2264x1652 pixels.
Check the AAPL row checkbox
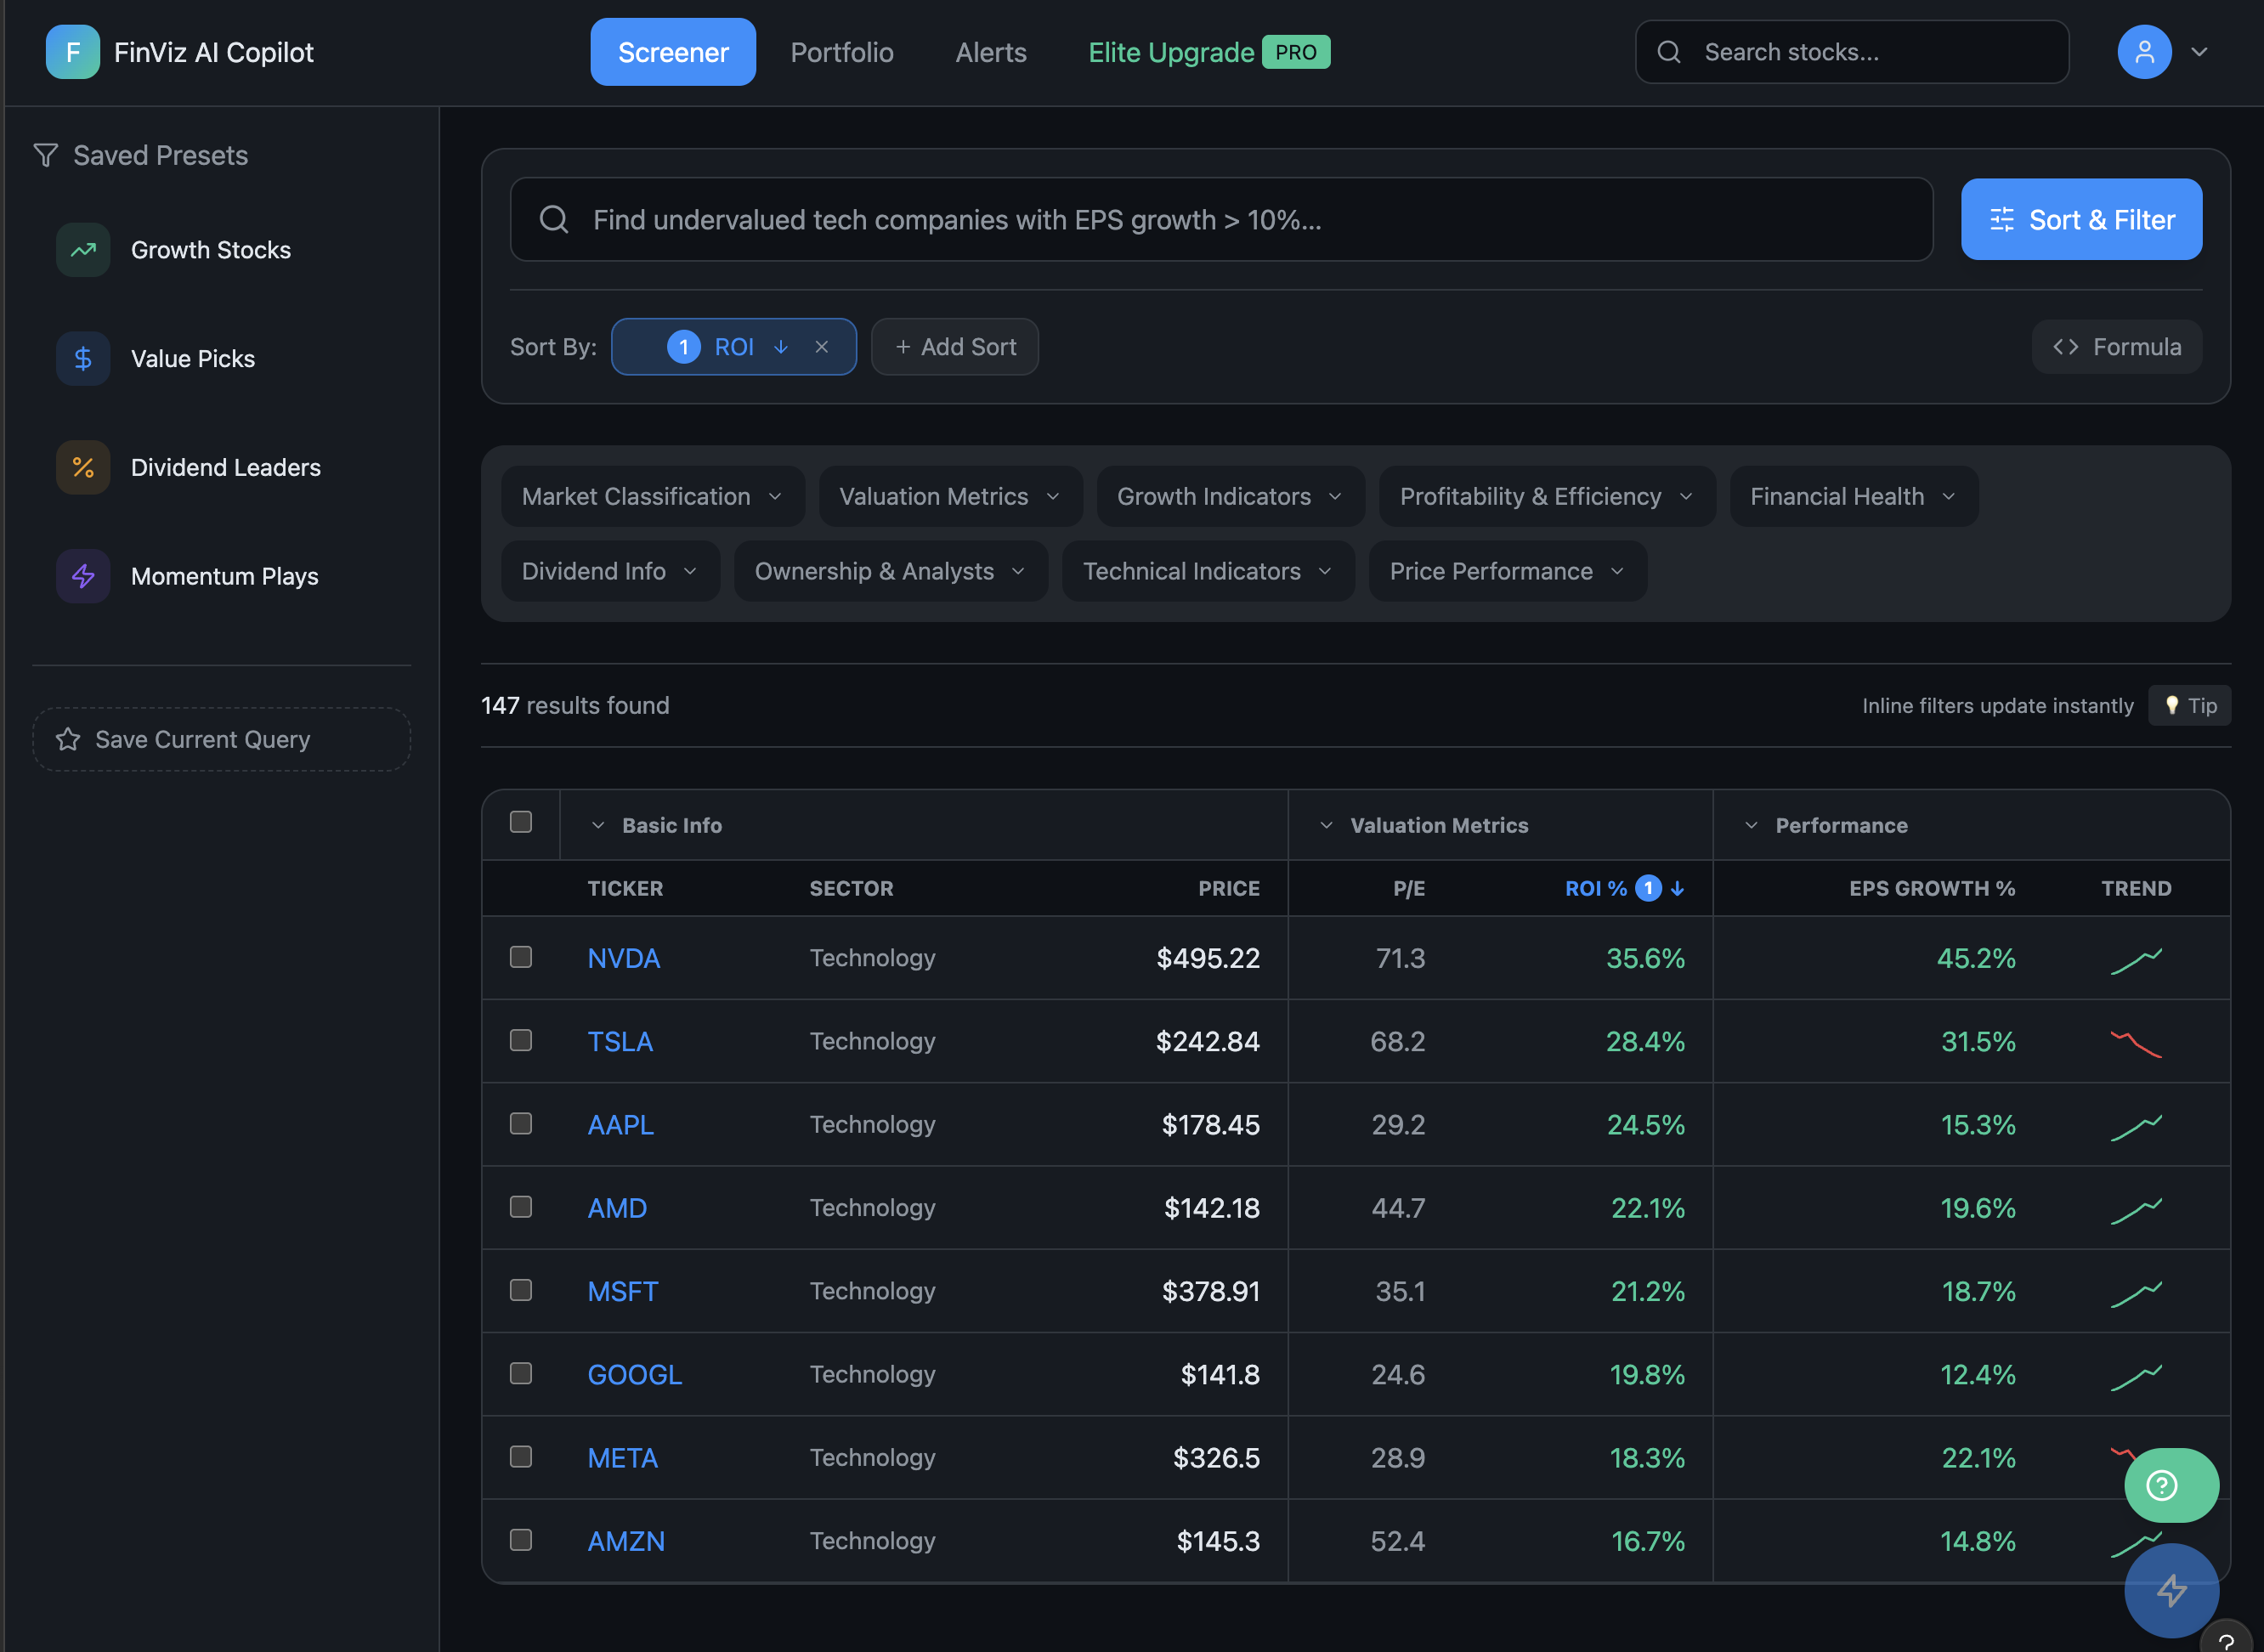tap(520, 1124)
